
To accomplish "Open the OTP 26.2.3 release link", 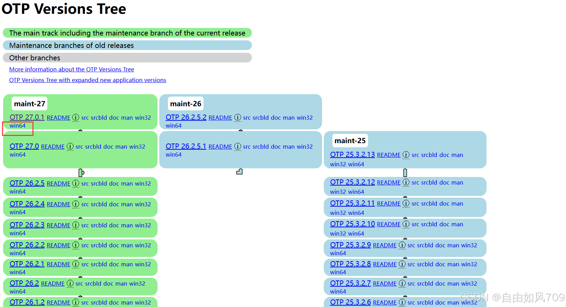I will click(x=27, y=225).
